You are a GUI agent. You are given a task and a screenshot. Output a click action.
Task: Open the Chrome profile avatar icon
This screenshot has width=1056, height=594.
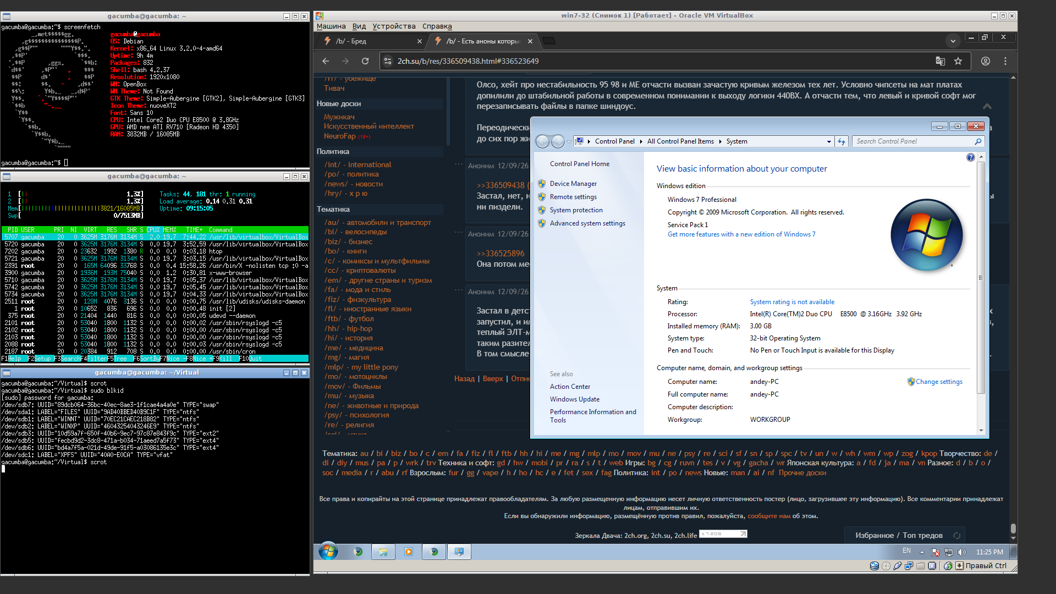[986, 61]
